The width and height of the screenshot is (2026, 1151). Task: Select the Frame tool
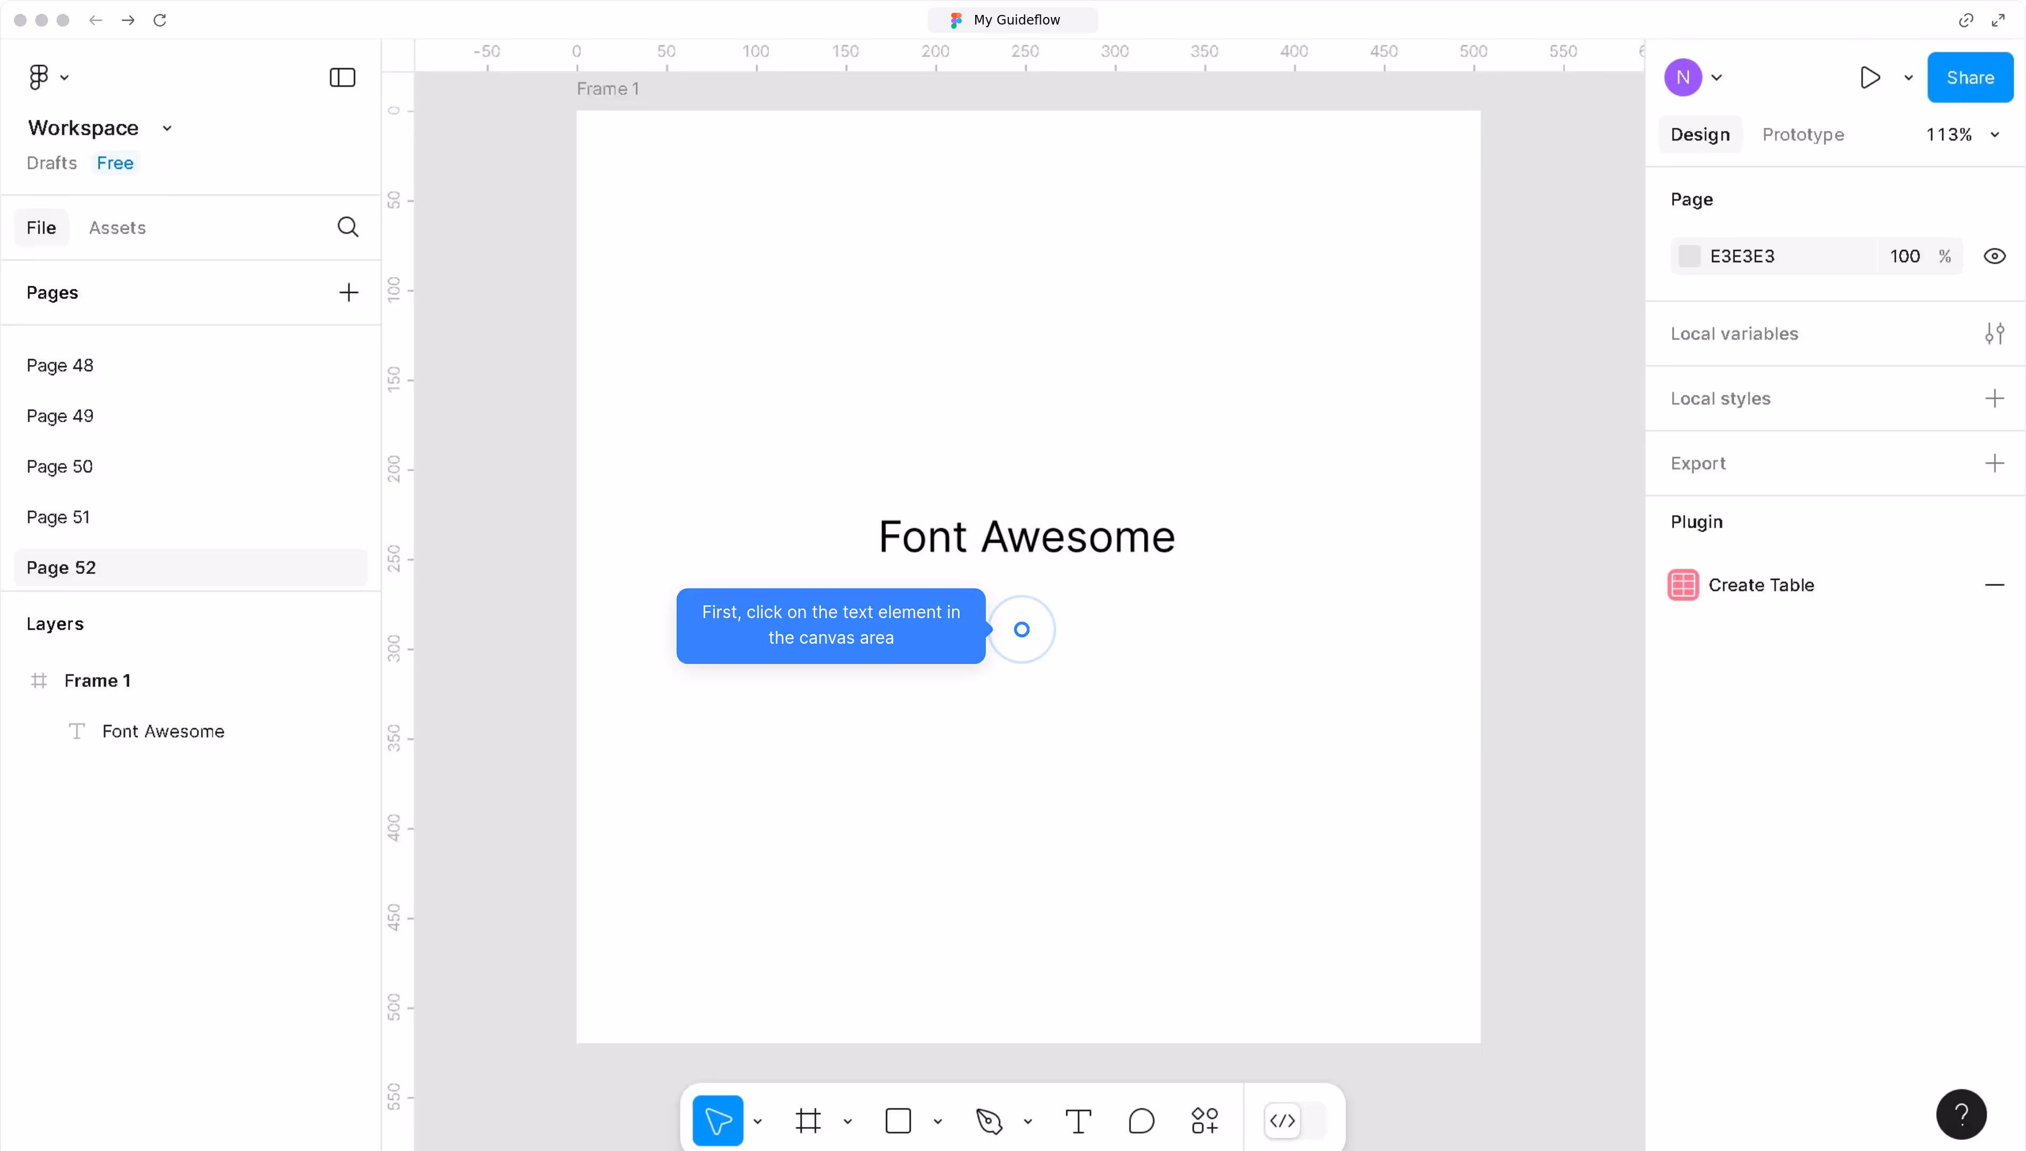[808, 1120]
